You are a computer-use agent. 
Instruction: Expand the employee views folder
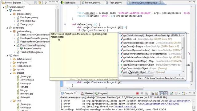(11, 63)
